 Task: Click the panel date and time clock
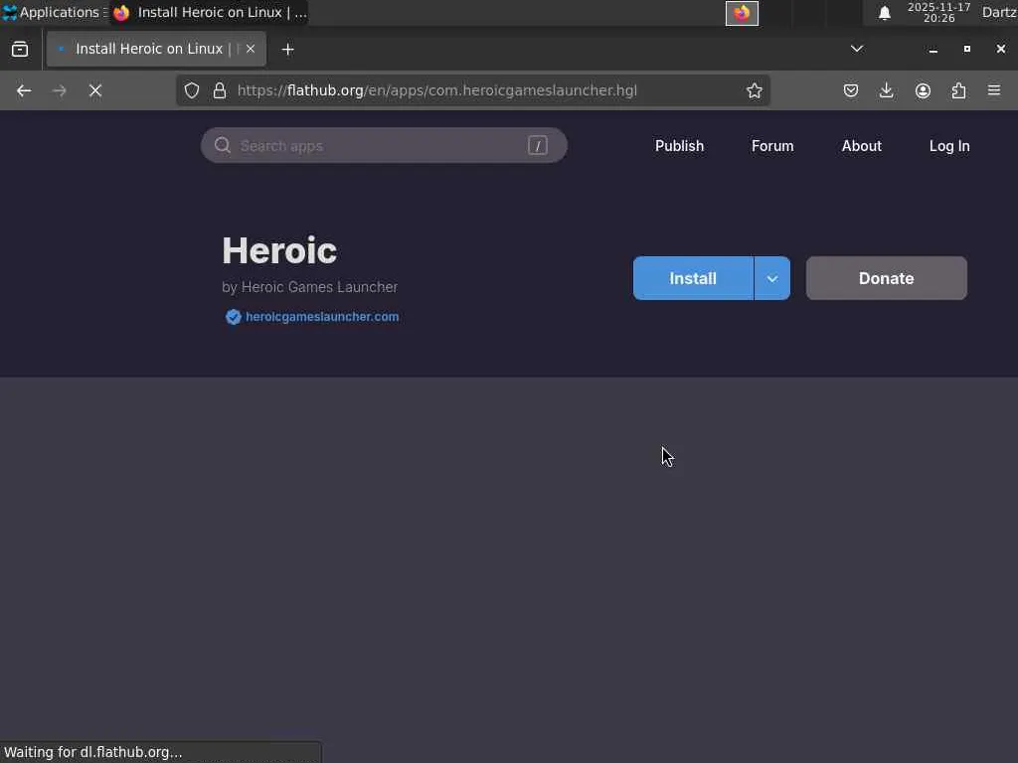point(938,12)
